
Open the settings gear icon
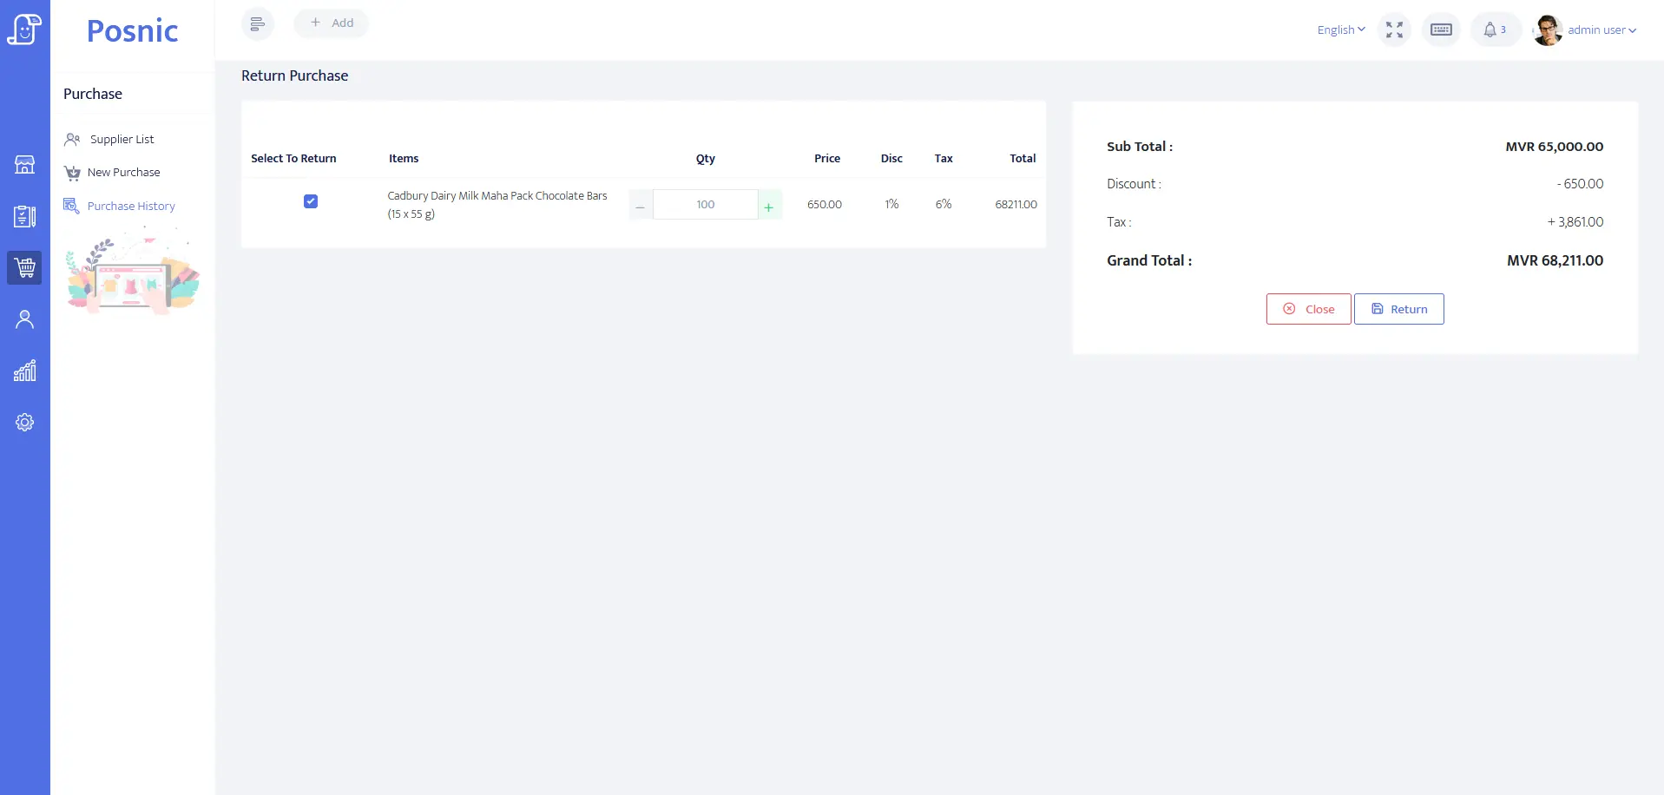point(24,423)
